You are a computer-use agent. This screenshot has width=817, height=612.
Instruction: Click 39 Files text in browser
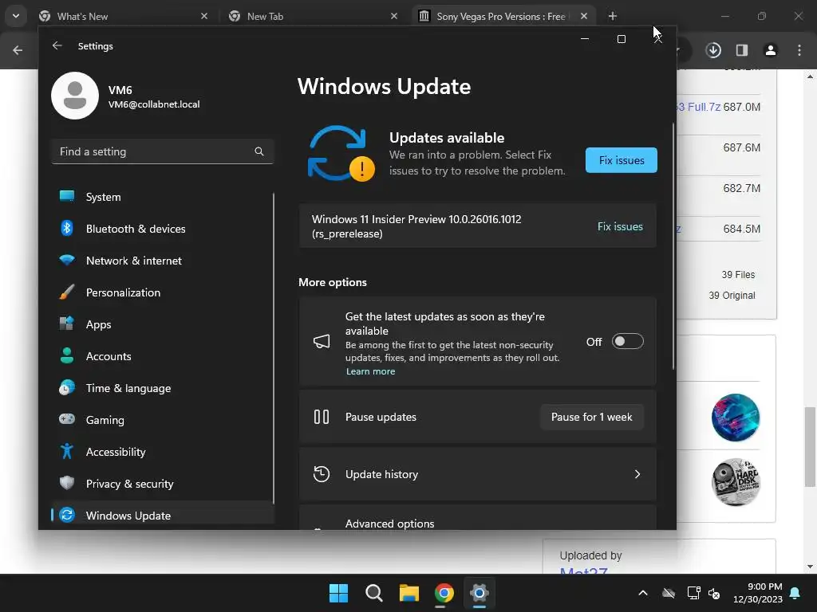click(738, 274)
